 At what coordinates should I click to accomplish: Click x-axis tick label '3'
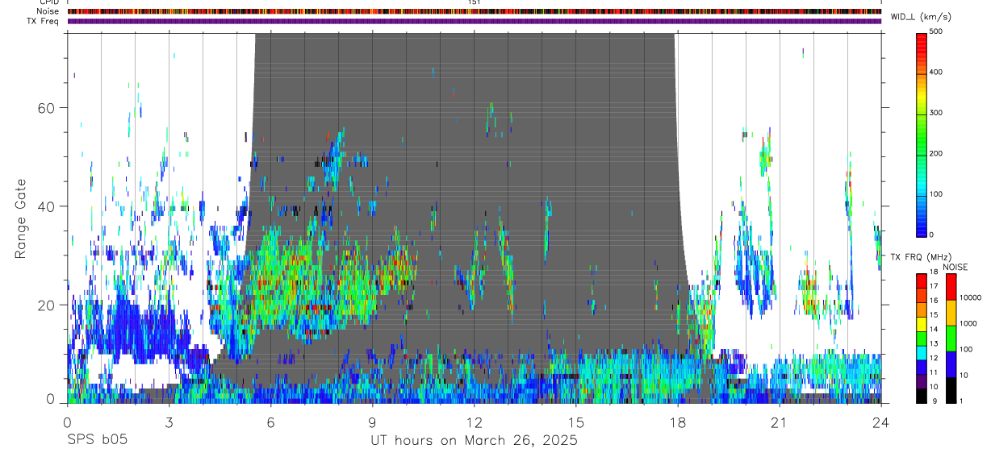click(x=169, y=422)
